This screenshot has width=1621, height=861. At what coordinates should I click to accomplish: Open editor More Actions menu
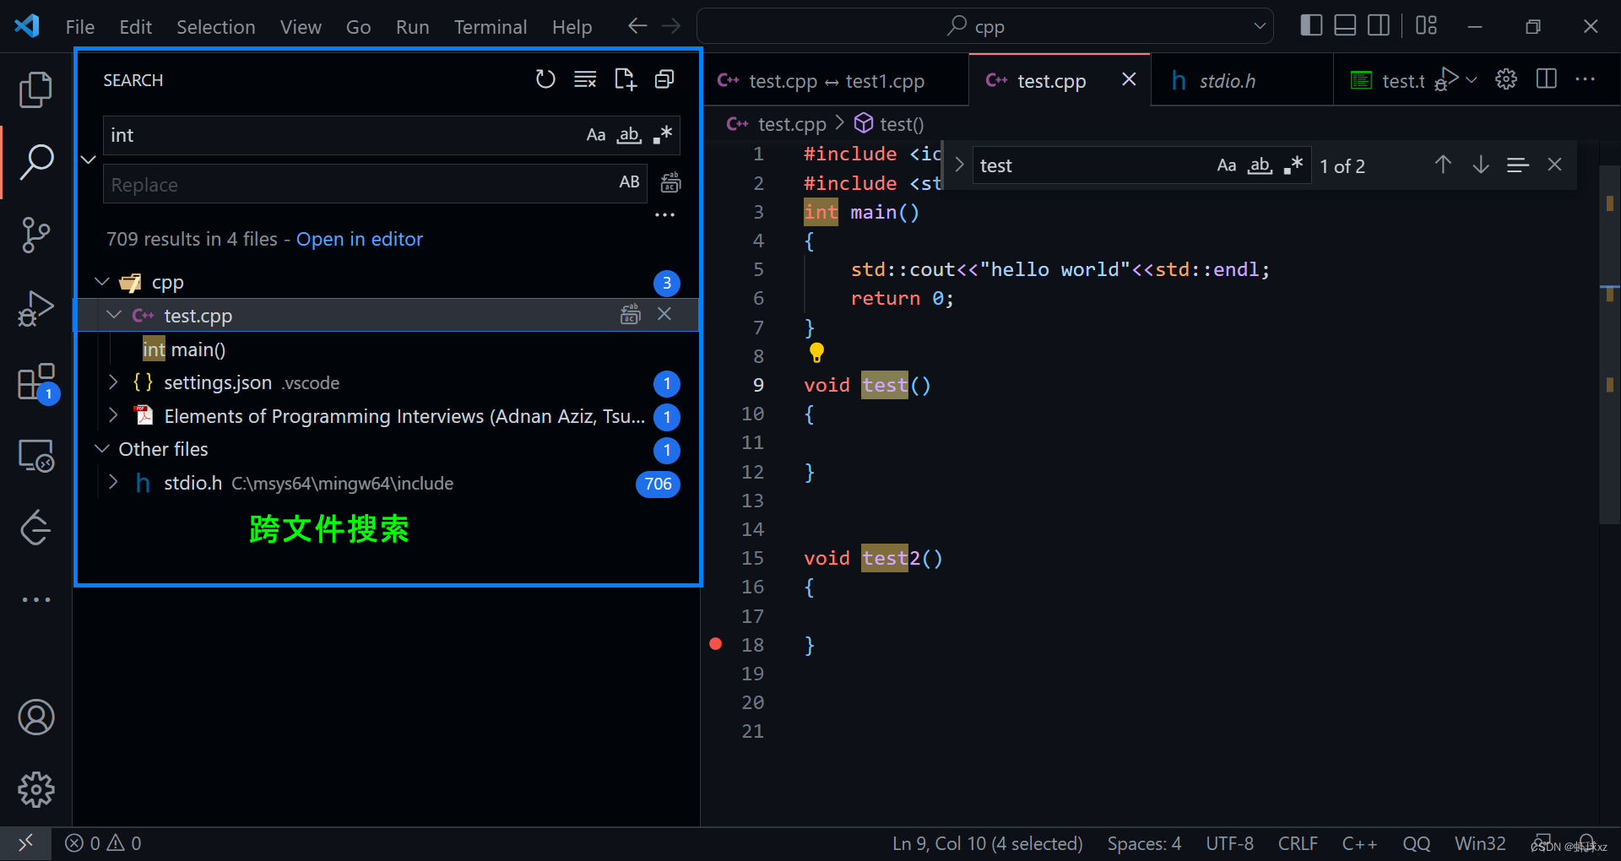point(1586,79)
